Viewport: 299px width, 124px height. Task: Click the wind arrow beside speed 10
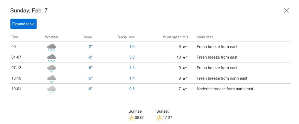pyautogui.click(x=185, y=57)
